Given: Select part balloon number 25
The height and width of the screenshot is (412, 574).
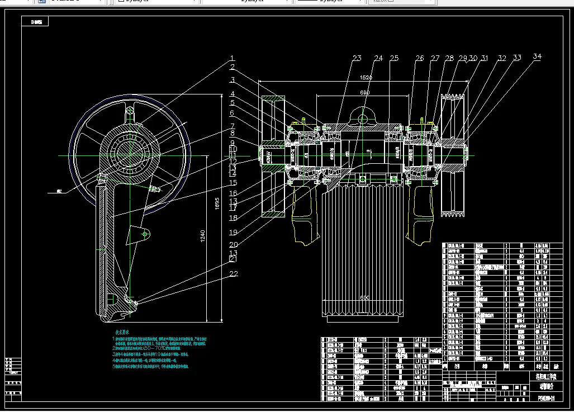Looking at the screenshot, I should pos(394,58).
